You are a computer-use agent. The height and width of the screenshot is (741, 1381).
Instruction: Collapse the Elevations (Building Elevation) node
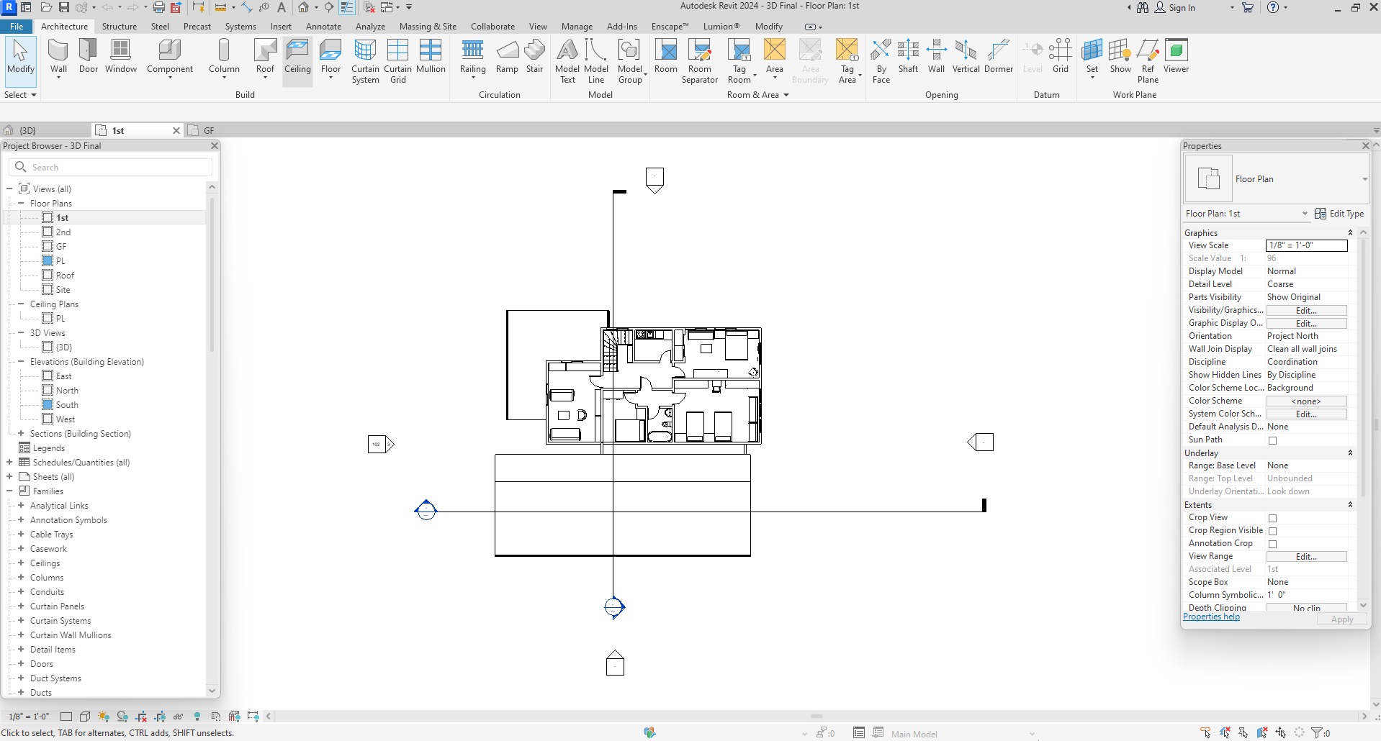point(21,362)
